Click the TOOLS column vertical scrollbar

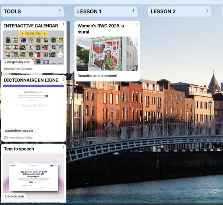click(x=68, y=47)
